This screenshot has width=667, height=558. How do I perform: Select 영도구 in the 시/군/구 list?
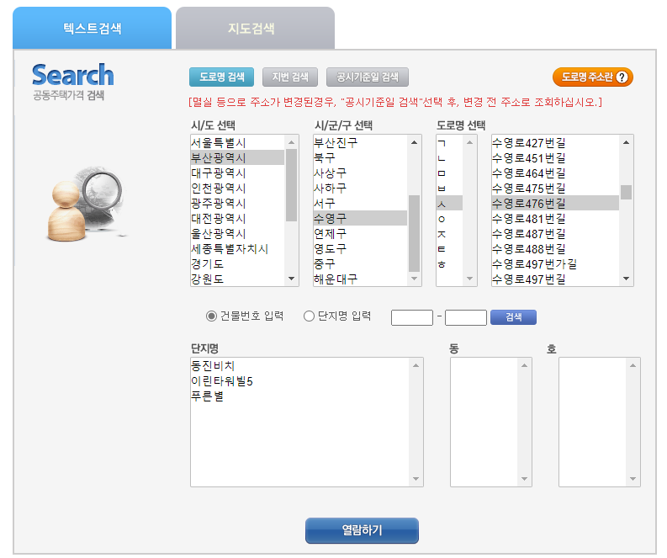(x=360, y=248)
